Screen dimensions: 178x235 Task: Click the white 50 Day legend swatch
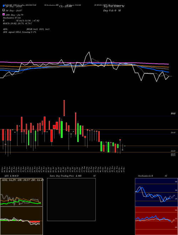(4, 10)
